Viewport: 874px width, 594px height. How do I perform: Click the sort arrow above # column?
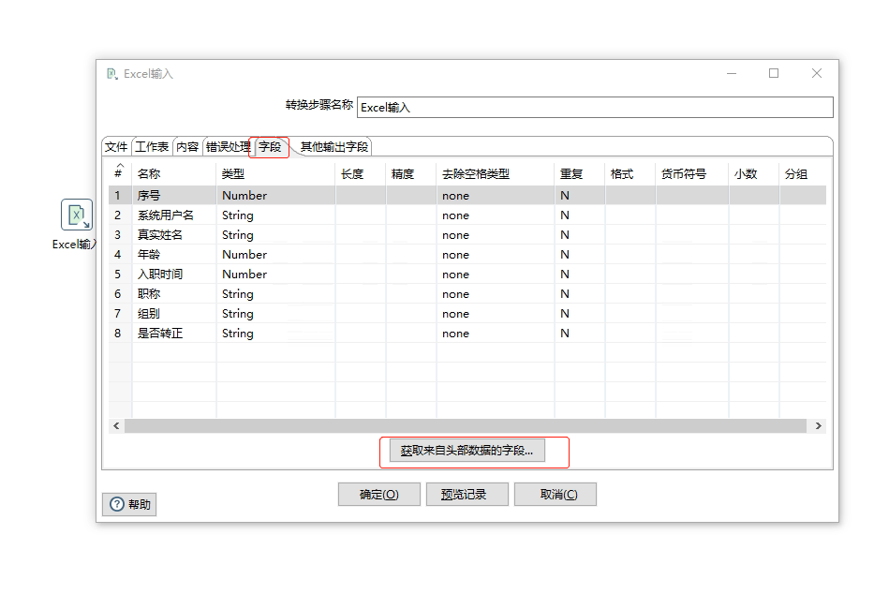coord(119,166)
